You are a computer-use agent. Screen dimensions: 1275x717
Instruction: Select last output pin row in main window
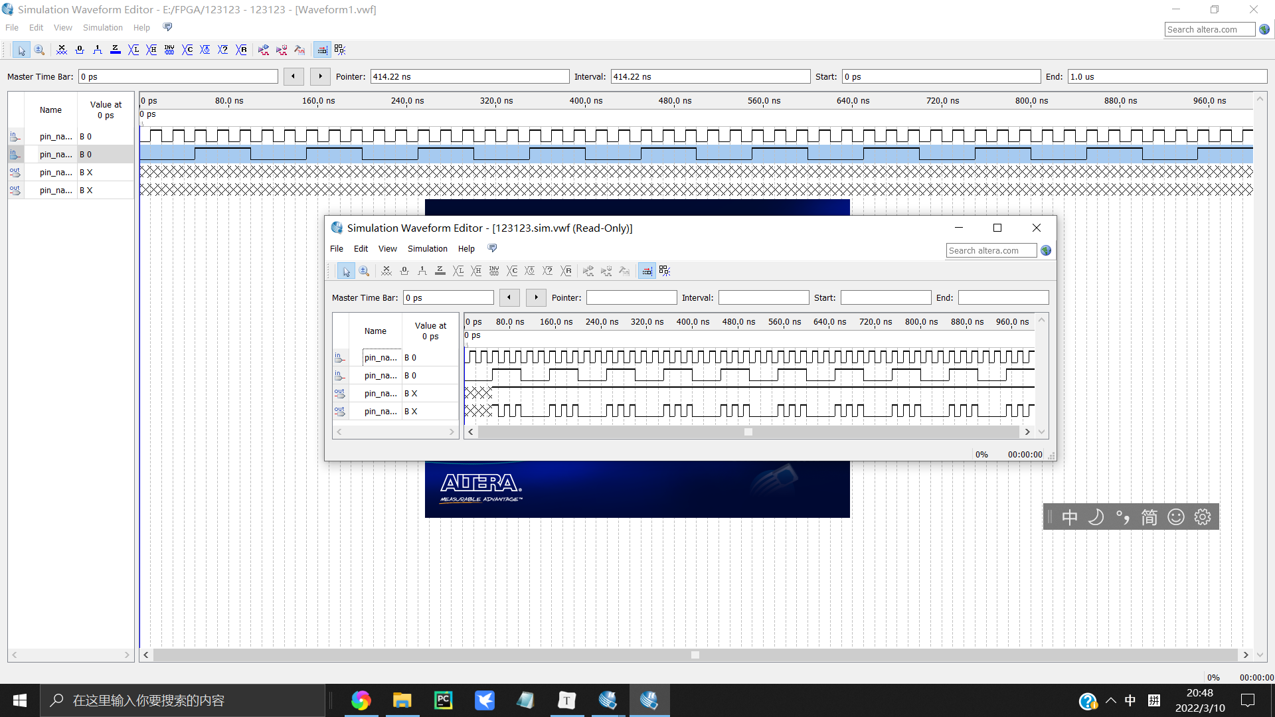click(71, 190)
